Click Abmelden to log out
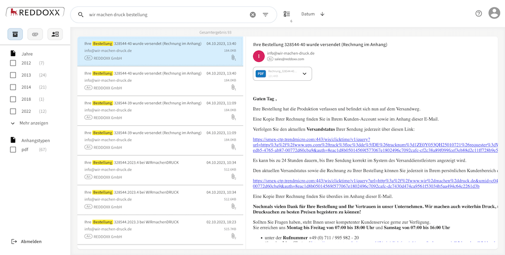This screenshot has height=255, width=505. (26, 241)
